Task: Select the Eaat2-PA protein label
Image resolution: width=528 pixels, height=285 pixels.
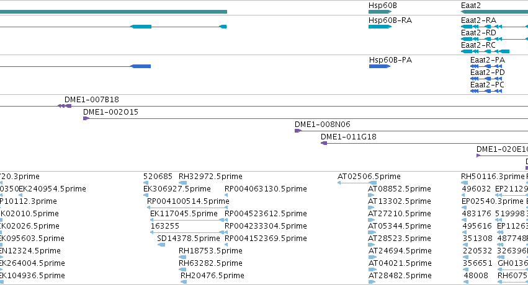Action: point(488,60)
